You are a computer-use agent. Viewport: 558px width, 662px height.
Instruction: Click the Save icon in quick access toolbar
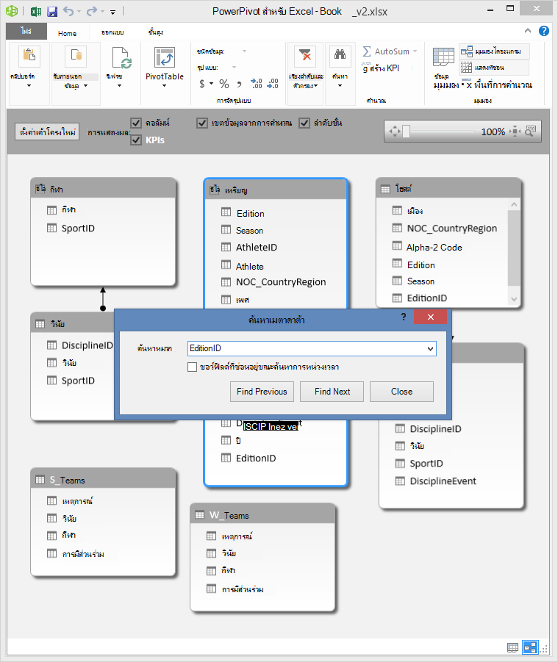[52, 12]
